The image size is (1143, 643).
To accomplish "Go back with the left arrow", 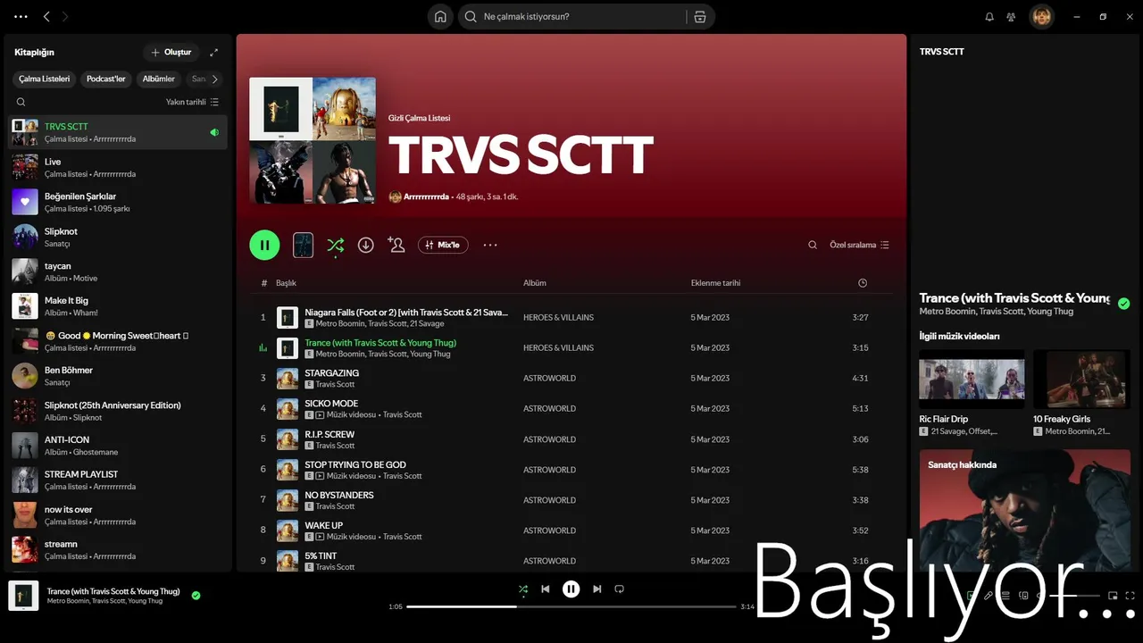I will [46, 16].
